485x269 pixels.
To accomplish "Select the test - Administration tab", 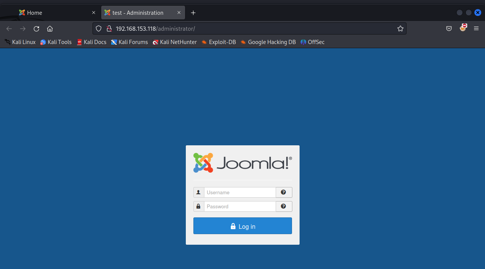I will pos(138,13).
